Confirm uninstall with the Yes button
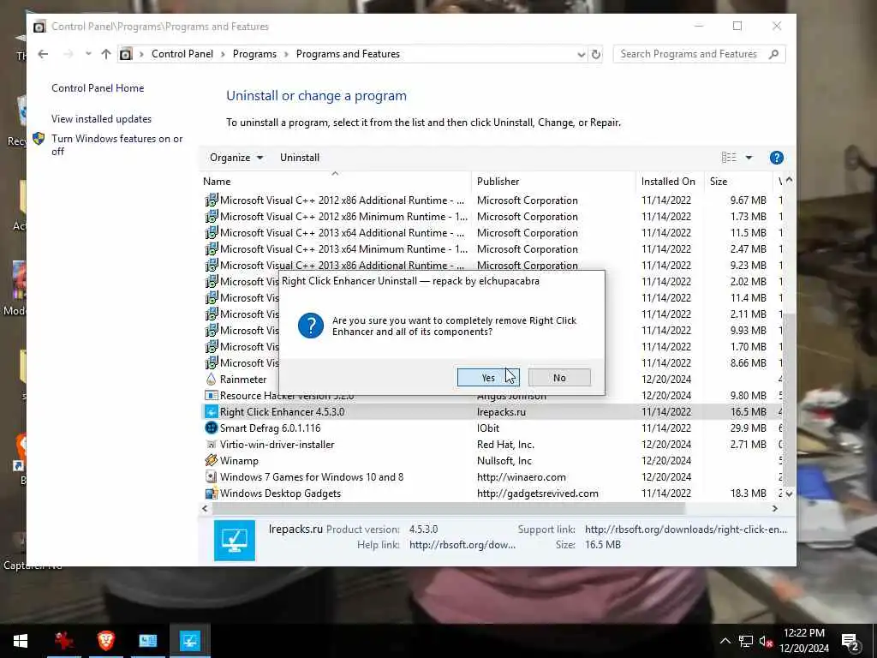Screen dimensions: 877x658 (487, 378)
